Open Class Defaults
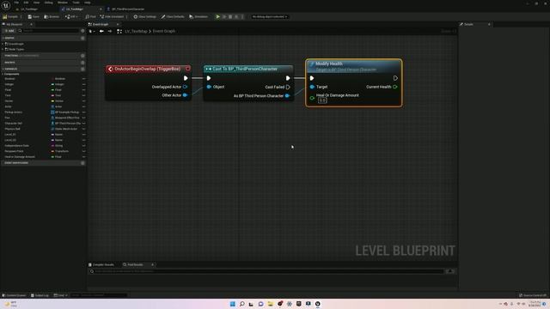 pos(173,17)
